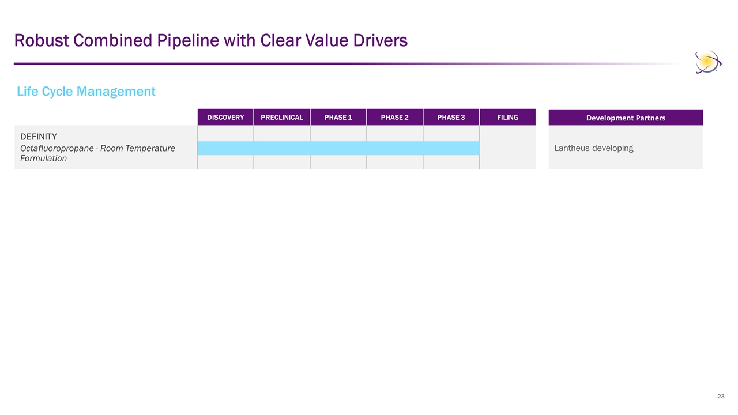Click the slide page number 23
Viewport: 738px width, 415px height.
[x=720, y=397]
